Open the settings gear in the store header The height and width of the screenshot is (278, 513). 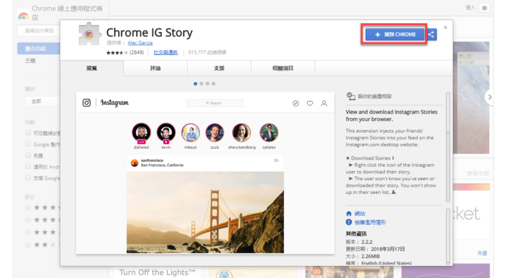[484, 8]
